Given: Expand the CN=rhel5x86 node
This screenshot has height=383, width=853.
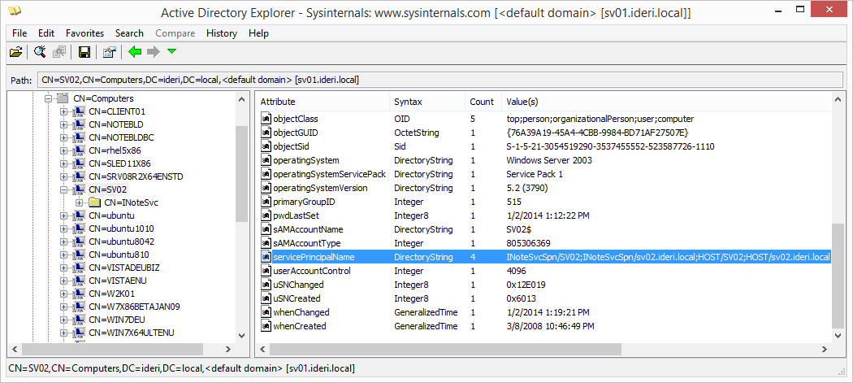Looking at the screenshot, I should (63, 150).
